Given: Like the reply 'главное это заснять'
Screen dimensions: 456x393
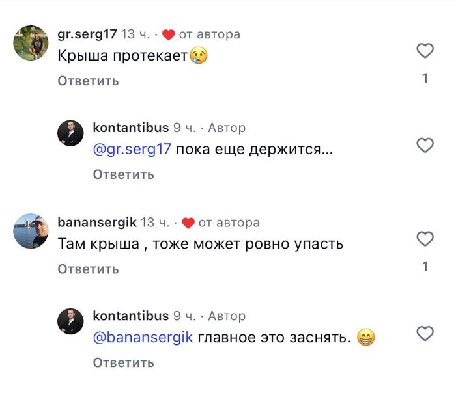Looking at the screenshot, I should [x=425, y=334].
